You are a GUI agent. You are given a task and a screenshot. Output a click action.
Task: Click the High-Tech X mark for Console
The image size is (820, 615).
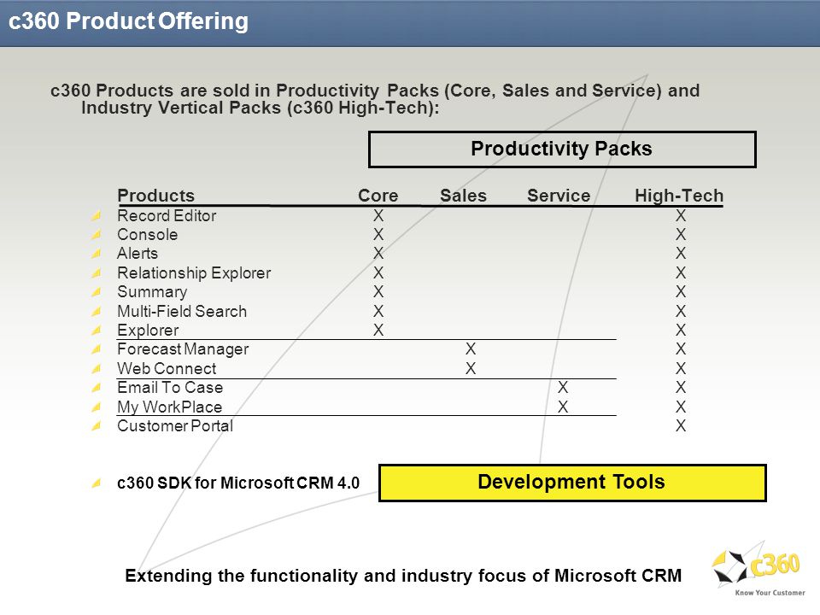pyautogui.click(x=681, y=234)
